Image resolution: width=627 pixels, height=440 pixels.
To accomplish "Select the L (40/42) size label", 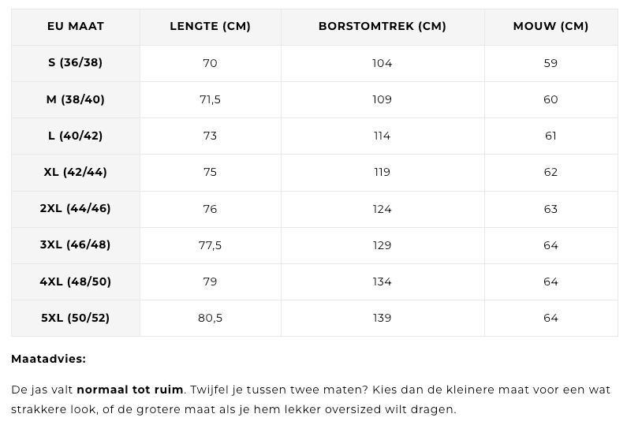I will pos(76,136).
